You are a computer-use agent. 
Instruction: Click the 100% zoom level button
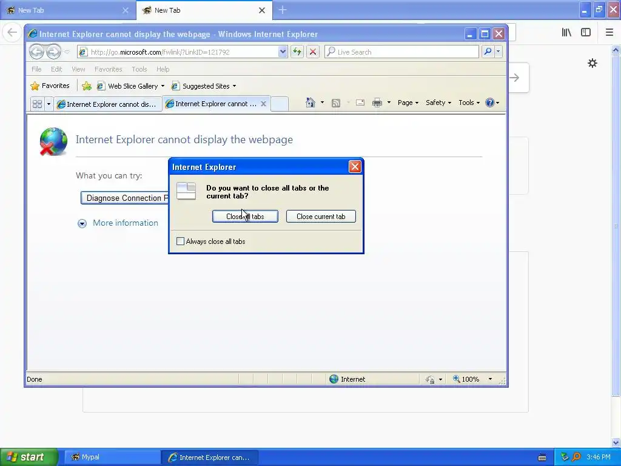pos(466,379)
